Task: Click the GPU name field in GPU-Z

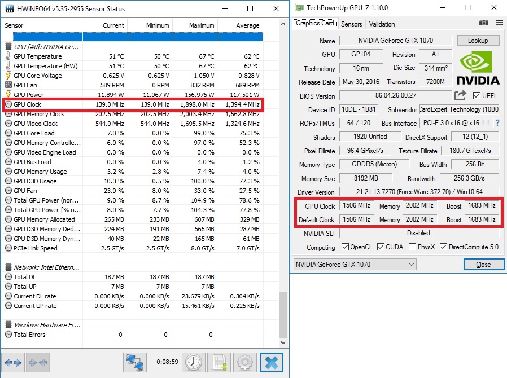Action: (x=395, y=41)
